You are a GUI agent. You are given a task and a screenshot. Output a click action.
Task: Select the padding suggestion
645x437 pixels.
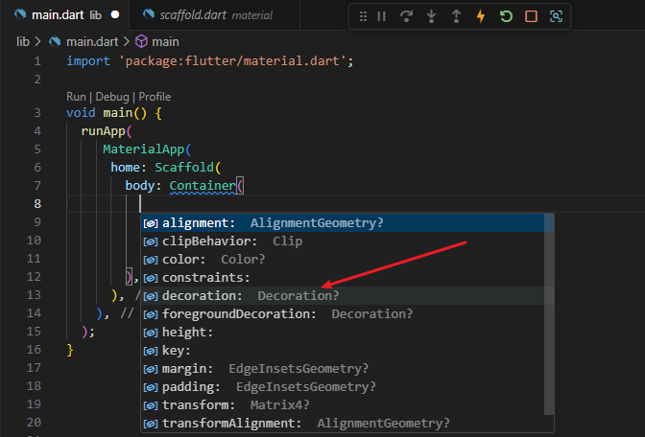[343, 386]
